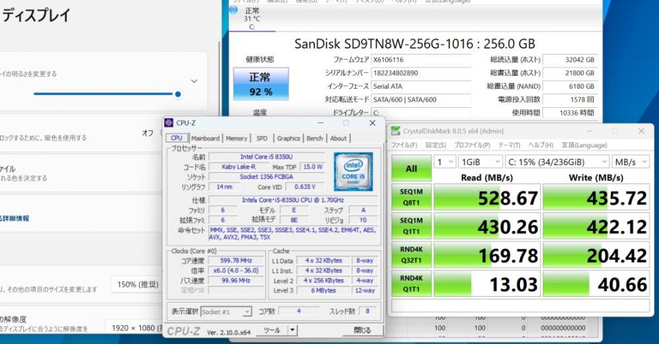659x344 pixels.
Task: Open the About tab in CPU-Z
Action: tap(338, 138)
